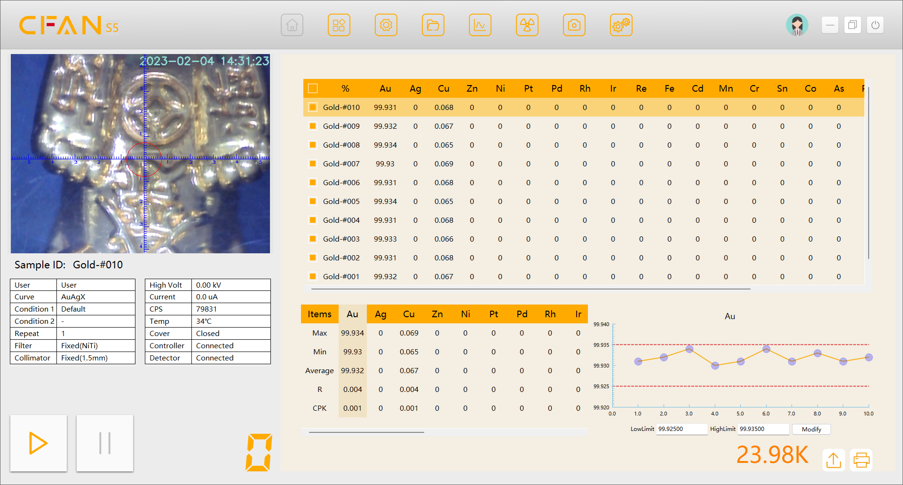Click the print results icon

click(x=861, y=460)
